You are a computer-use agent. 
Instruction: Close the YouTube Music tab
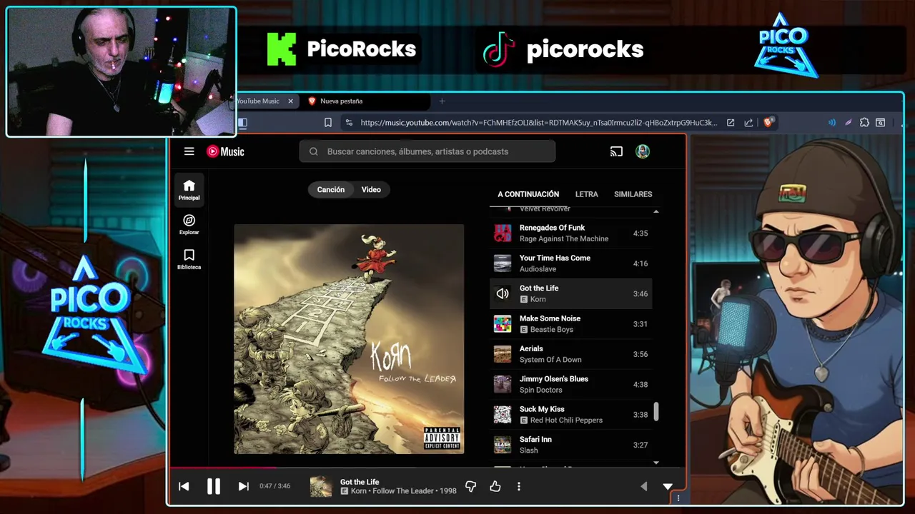coord(290,101)
